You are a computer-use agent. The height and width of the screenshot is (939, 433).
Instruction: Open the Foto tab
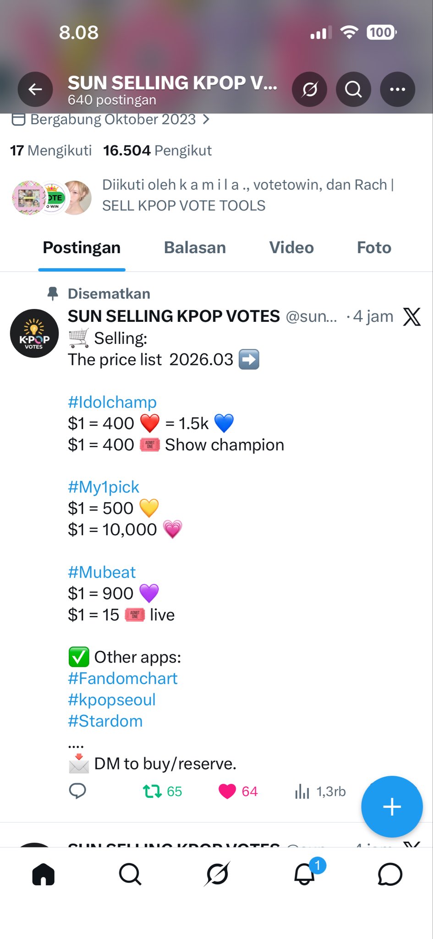(374, 248)
